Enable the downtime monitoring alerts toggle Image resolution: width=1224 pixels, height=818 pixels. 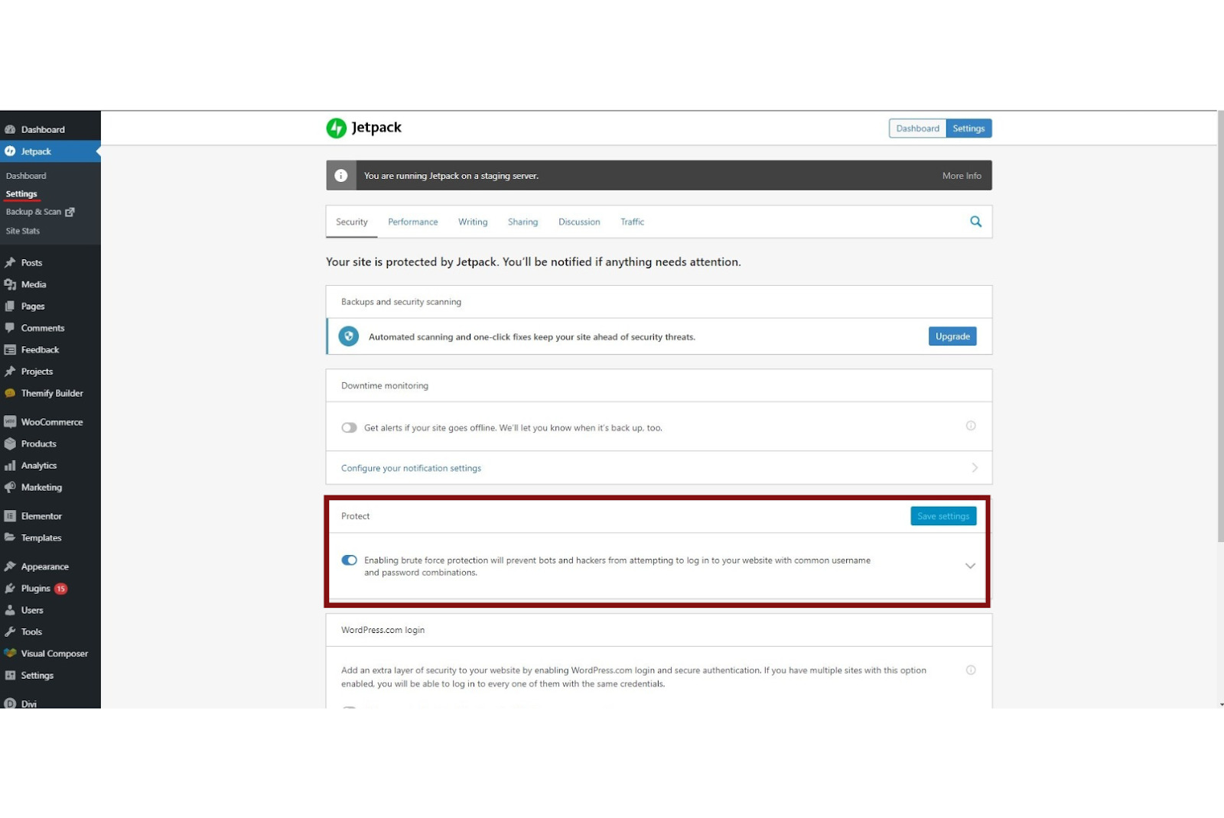pos(350,428)
